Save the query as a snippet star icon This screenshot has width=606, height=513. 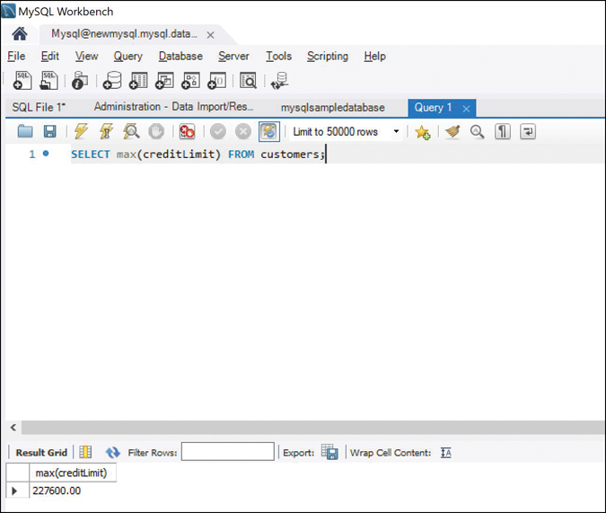click(423, 132)
